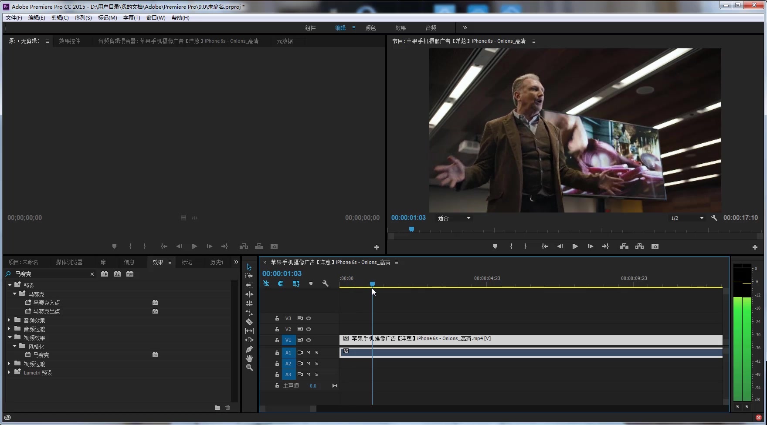The image size is (767, 425).
Task: Click Program monitor playhead marker
Action: point(411,229)
